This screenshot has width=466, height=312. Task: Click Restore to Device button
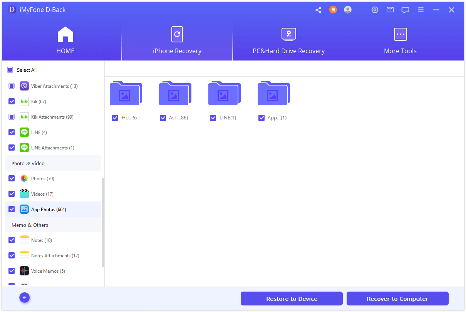point(292,299)
